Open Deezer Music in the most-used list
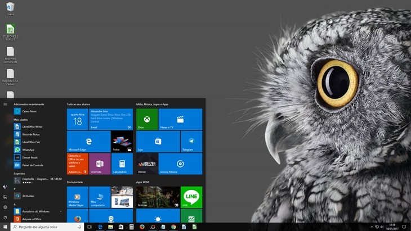The height and width of the screenshot is (231, 411). [38, 157]
